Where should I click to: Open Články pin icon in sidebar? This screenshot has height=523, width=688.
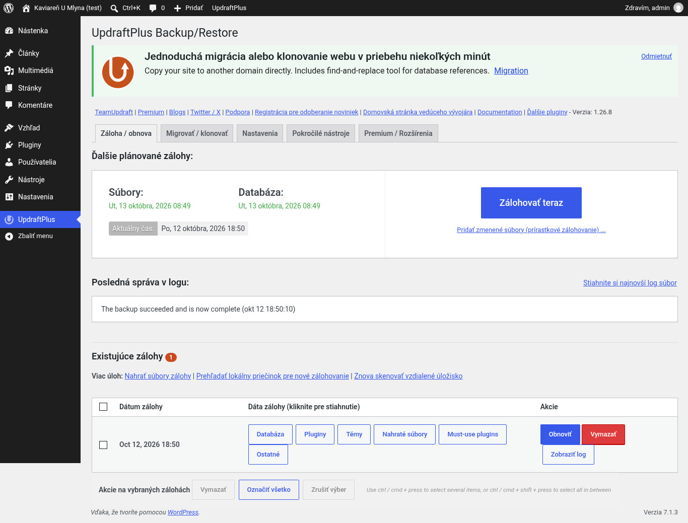tap(9, 53)
